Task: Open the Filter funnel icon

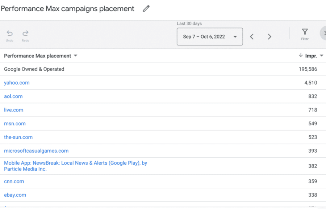Action: (x=305, y=32)
